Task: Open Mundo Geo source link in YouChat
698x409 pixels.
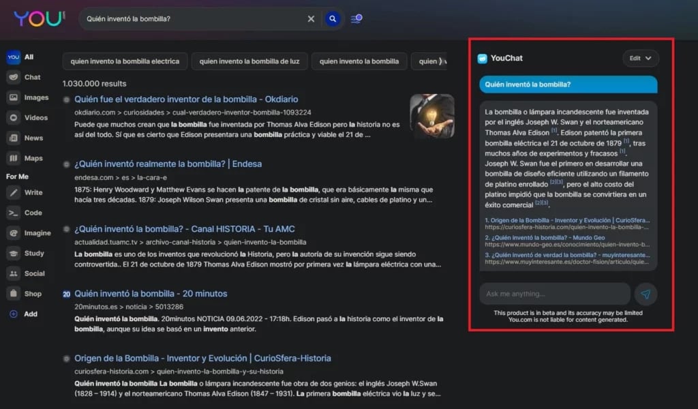Action: click(545, 238)
